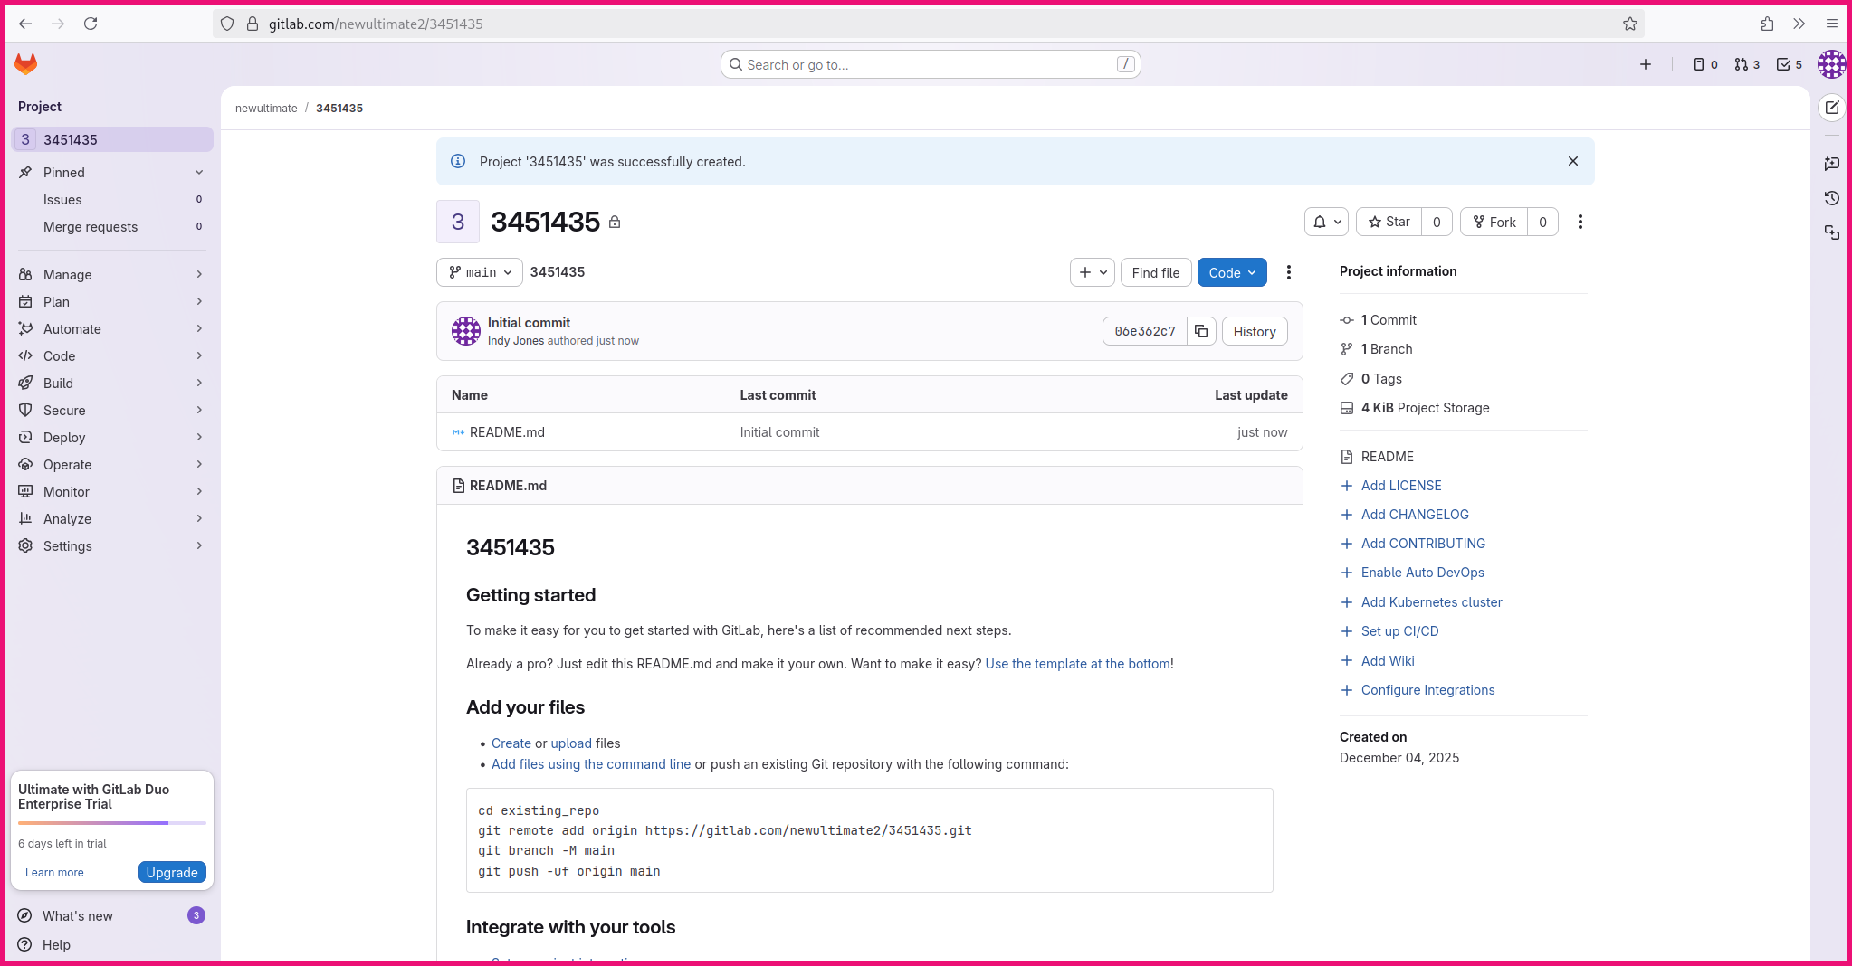Image resolution: width=1852 pixels, height=966 pixels.
Task: Open the user avatar menu
Action: coord(1831,64)
